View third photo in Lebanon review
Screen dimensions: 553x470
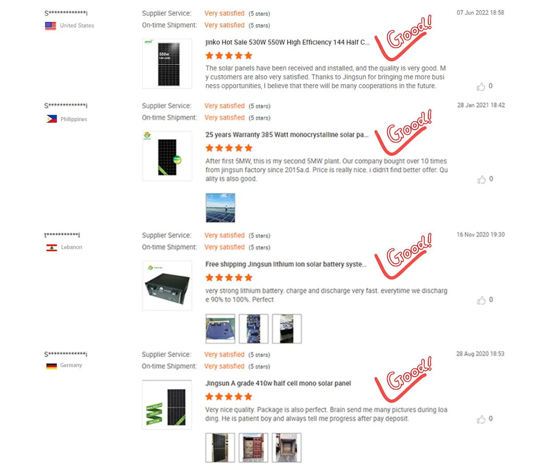(287, 329)
